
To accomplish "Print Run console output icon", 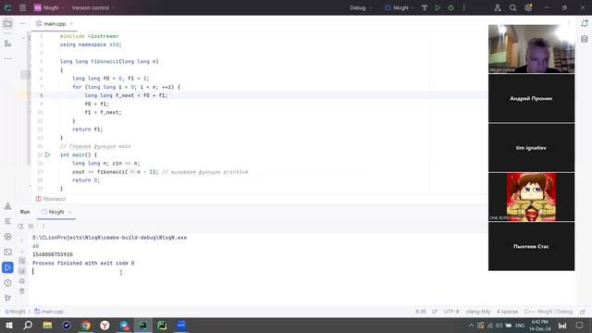I will (22, 281).
